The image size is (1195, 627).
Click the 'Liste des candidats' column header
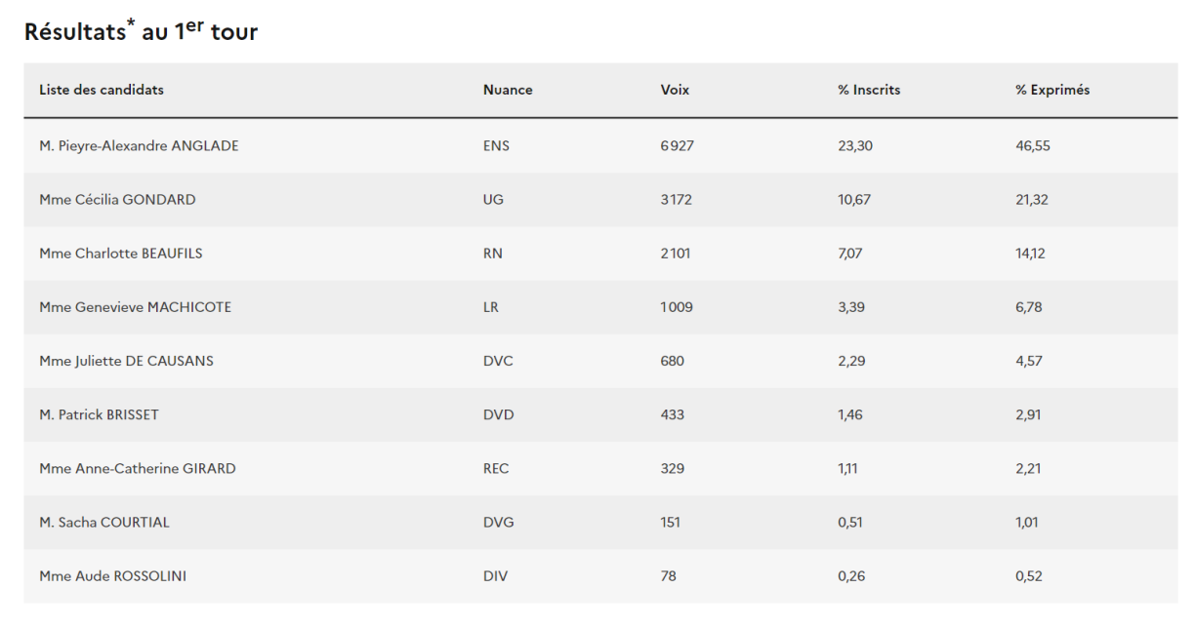(102, 90)
